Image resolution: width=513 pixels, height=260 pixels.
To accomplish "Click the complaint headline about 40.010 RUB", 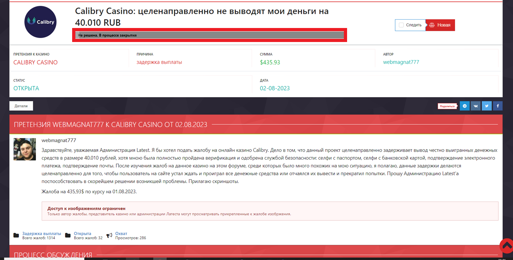I will tap(202, 17).
